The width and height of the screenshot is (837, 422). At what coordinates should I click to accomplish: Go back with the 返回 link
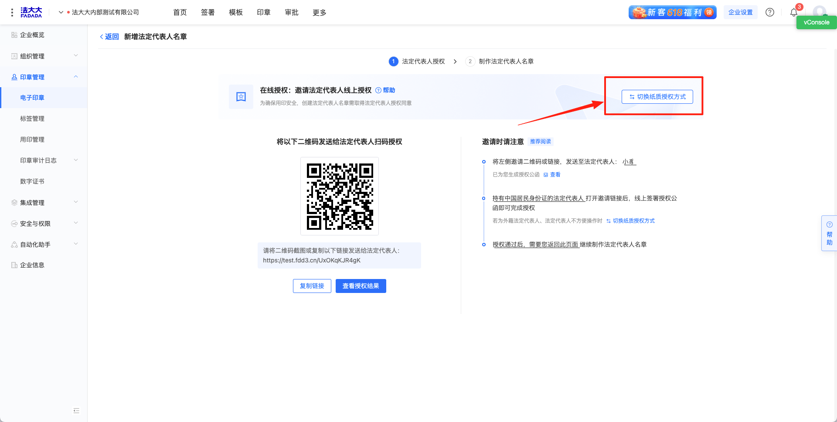click(x=109, y=37)
